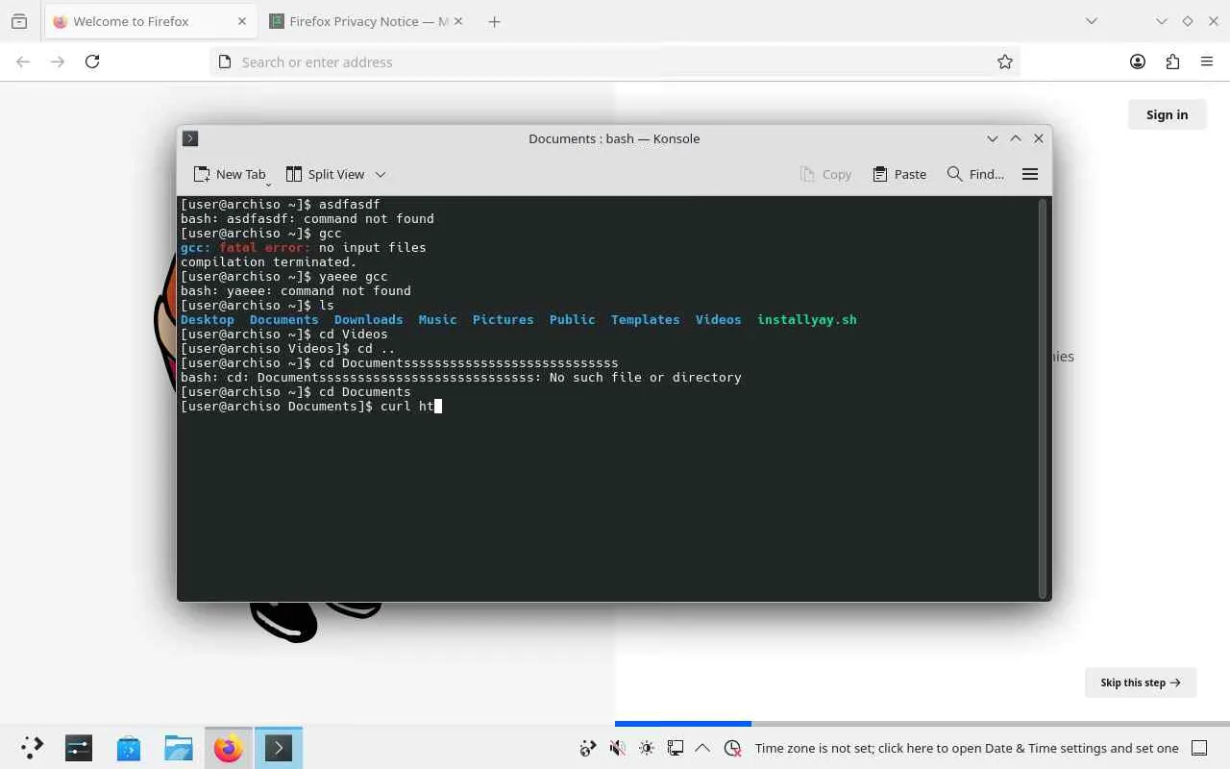
Task: Reload the current Firefox page
Action: click(92, 62)
